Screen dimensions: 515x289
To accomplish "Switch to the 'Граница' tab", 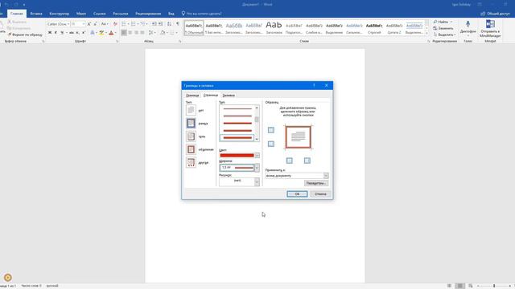I will [192, 96].
